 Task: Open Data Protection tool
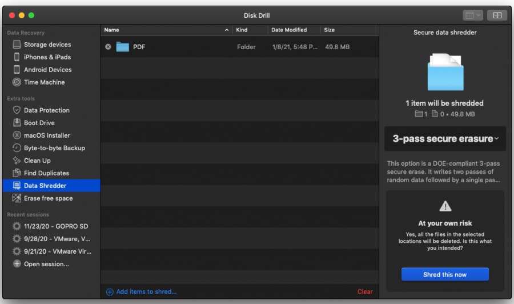(46, 110)
